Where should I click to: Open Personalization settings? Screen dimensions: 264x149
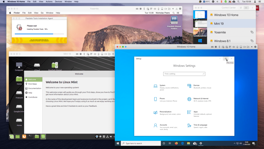pyautogui.click(x=167, y=113)
